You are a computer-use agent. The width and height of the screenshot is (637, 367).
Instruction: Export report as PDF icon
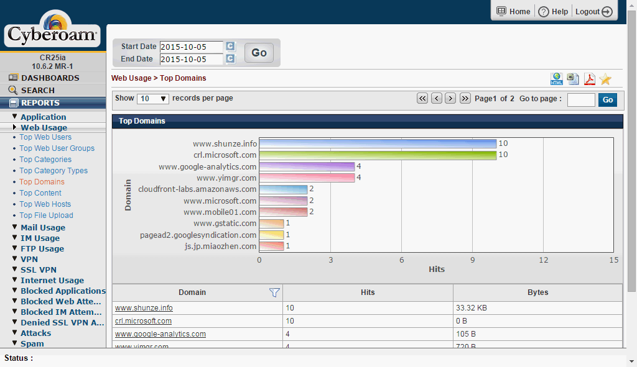590,79
